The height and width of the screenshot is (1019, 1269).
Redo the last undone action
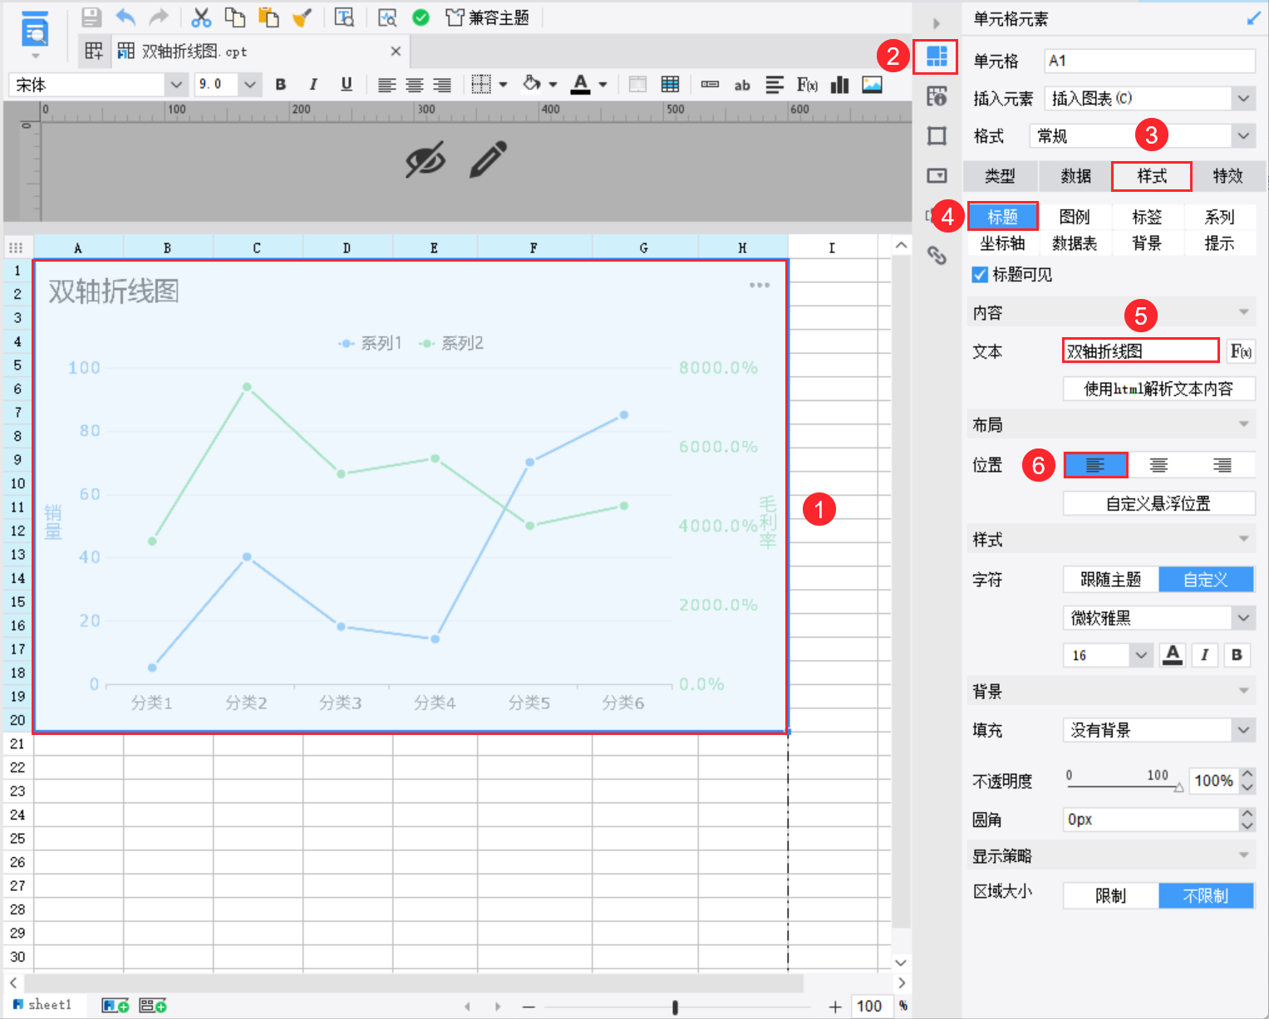(x=158, y=17)
